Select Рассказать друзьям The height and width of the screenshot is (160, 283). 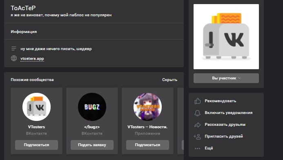pos(225,125)
